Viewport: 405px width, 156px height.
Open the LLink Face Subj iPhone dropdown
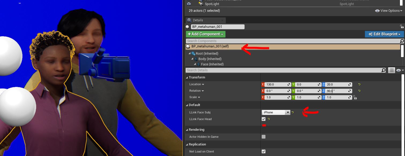pos(276,113)
